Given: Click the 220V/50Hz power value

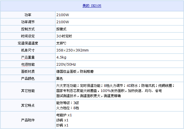Looking at the screenshot, I should point(66,64).
